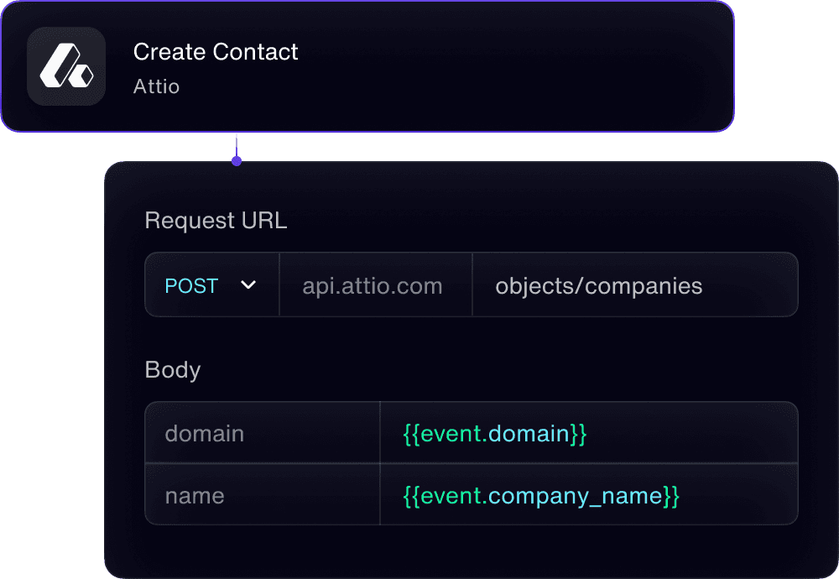The width and height of the screenshot is (839, 579).
Task: Click the purple connector dot
Action: coord(237,161)
